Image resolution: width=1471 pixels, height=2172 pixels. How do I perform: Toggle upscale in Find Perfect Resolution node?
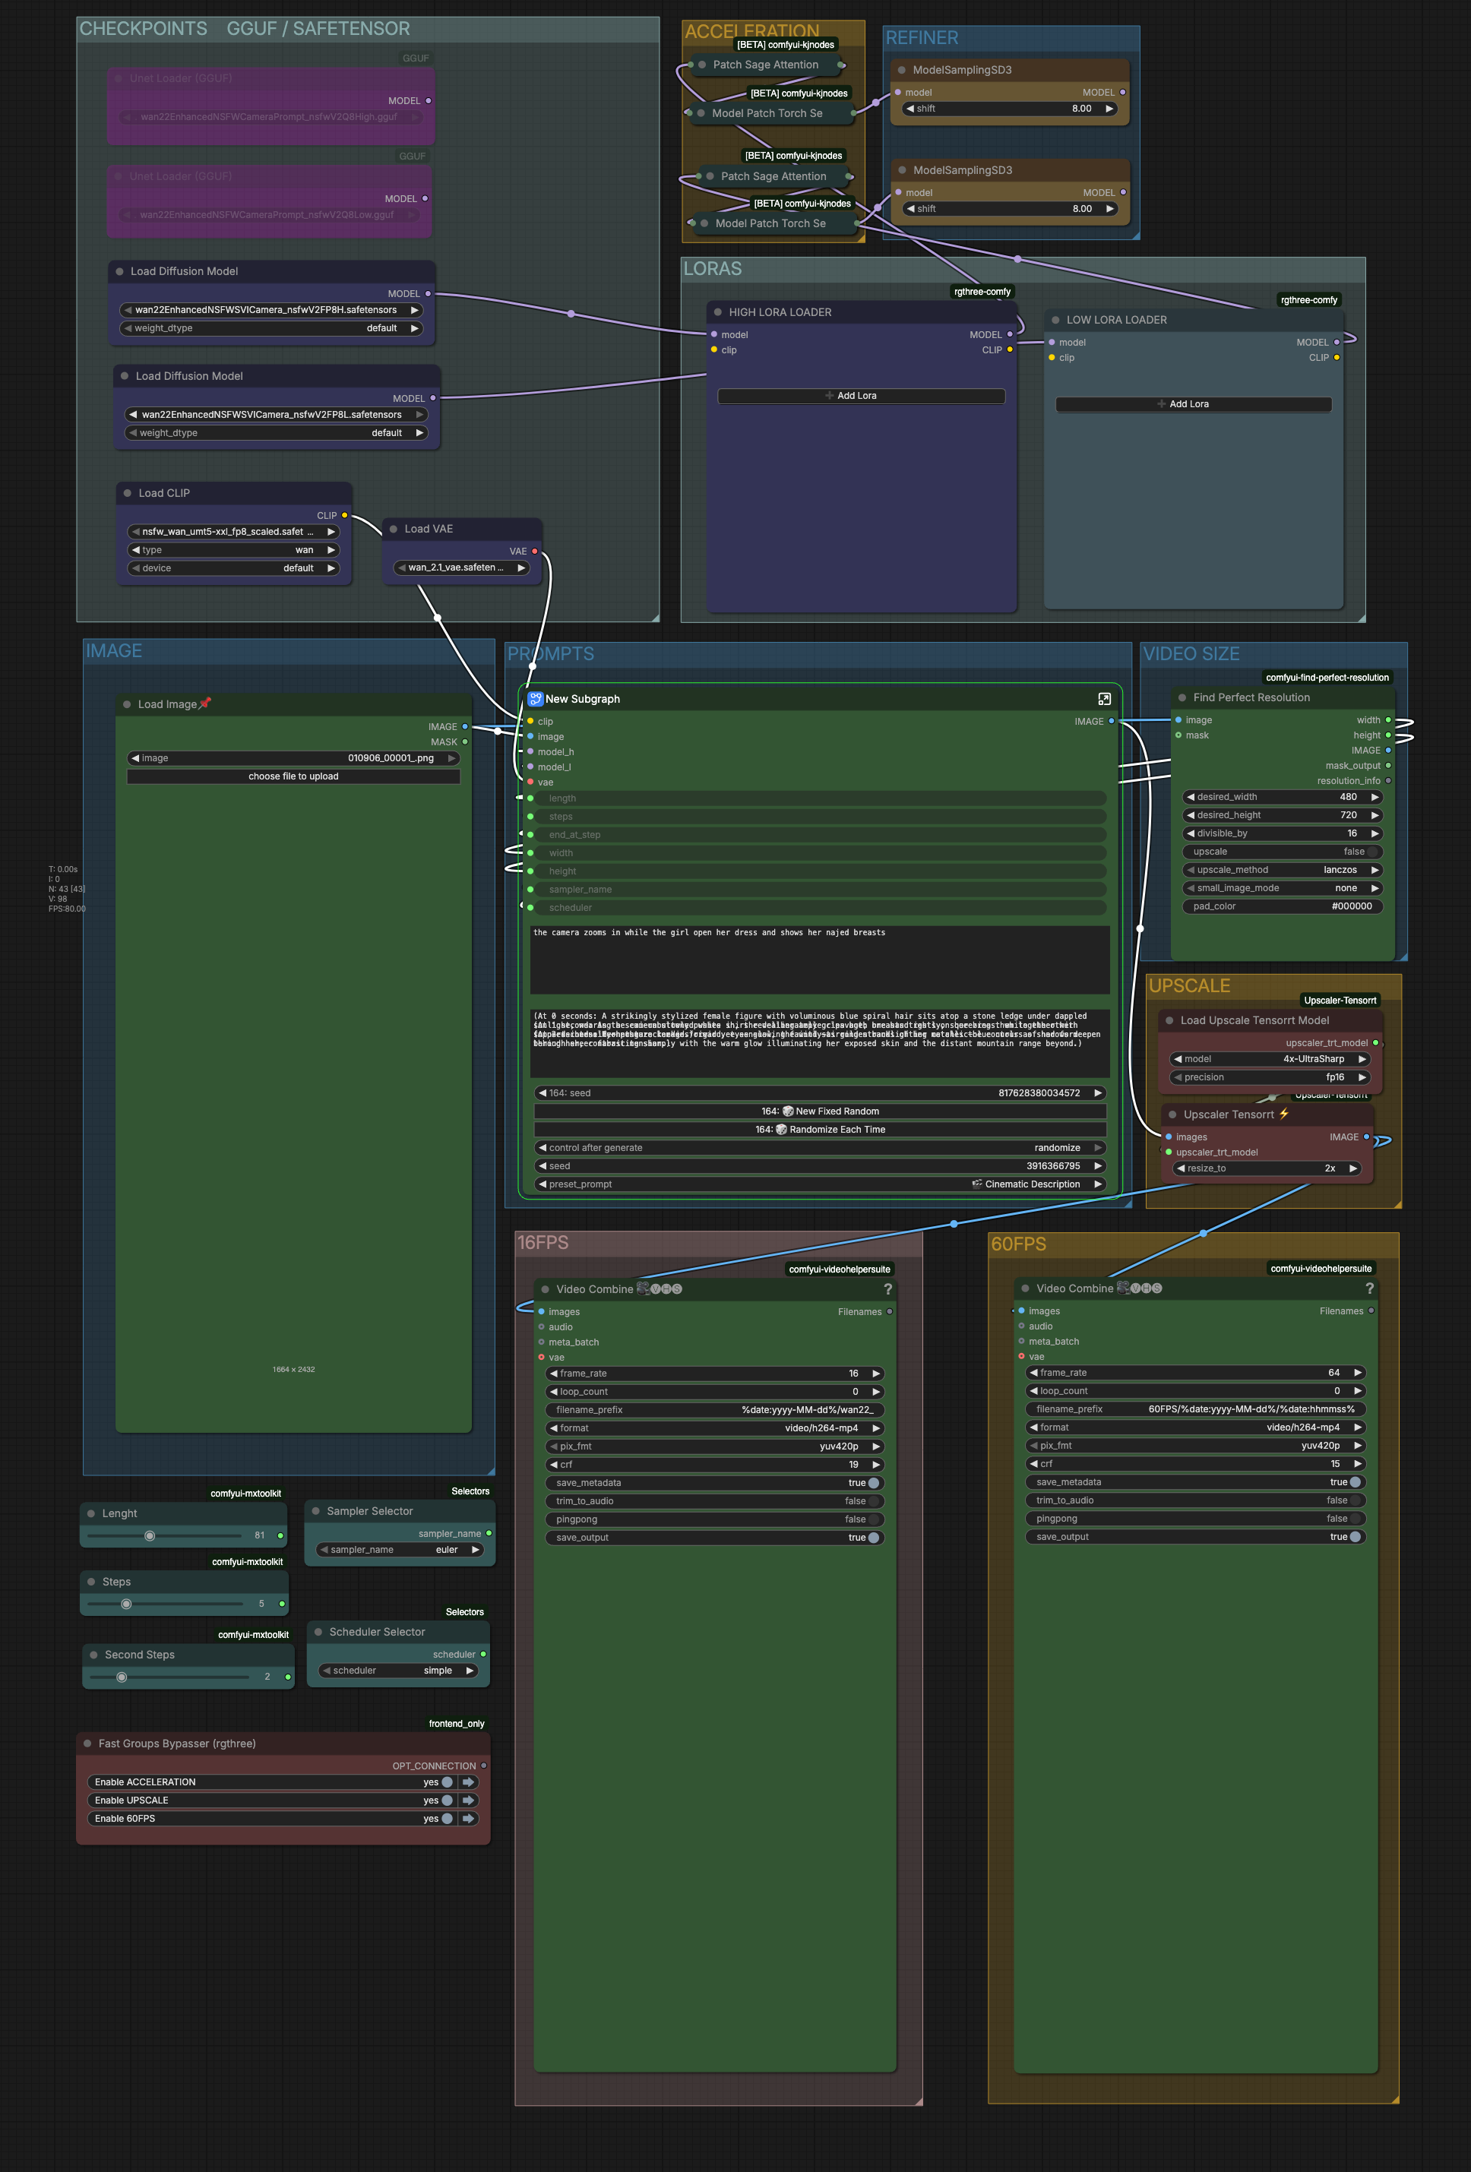click(1372, 852)
